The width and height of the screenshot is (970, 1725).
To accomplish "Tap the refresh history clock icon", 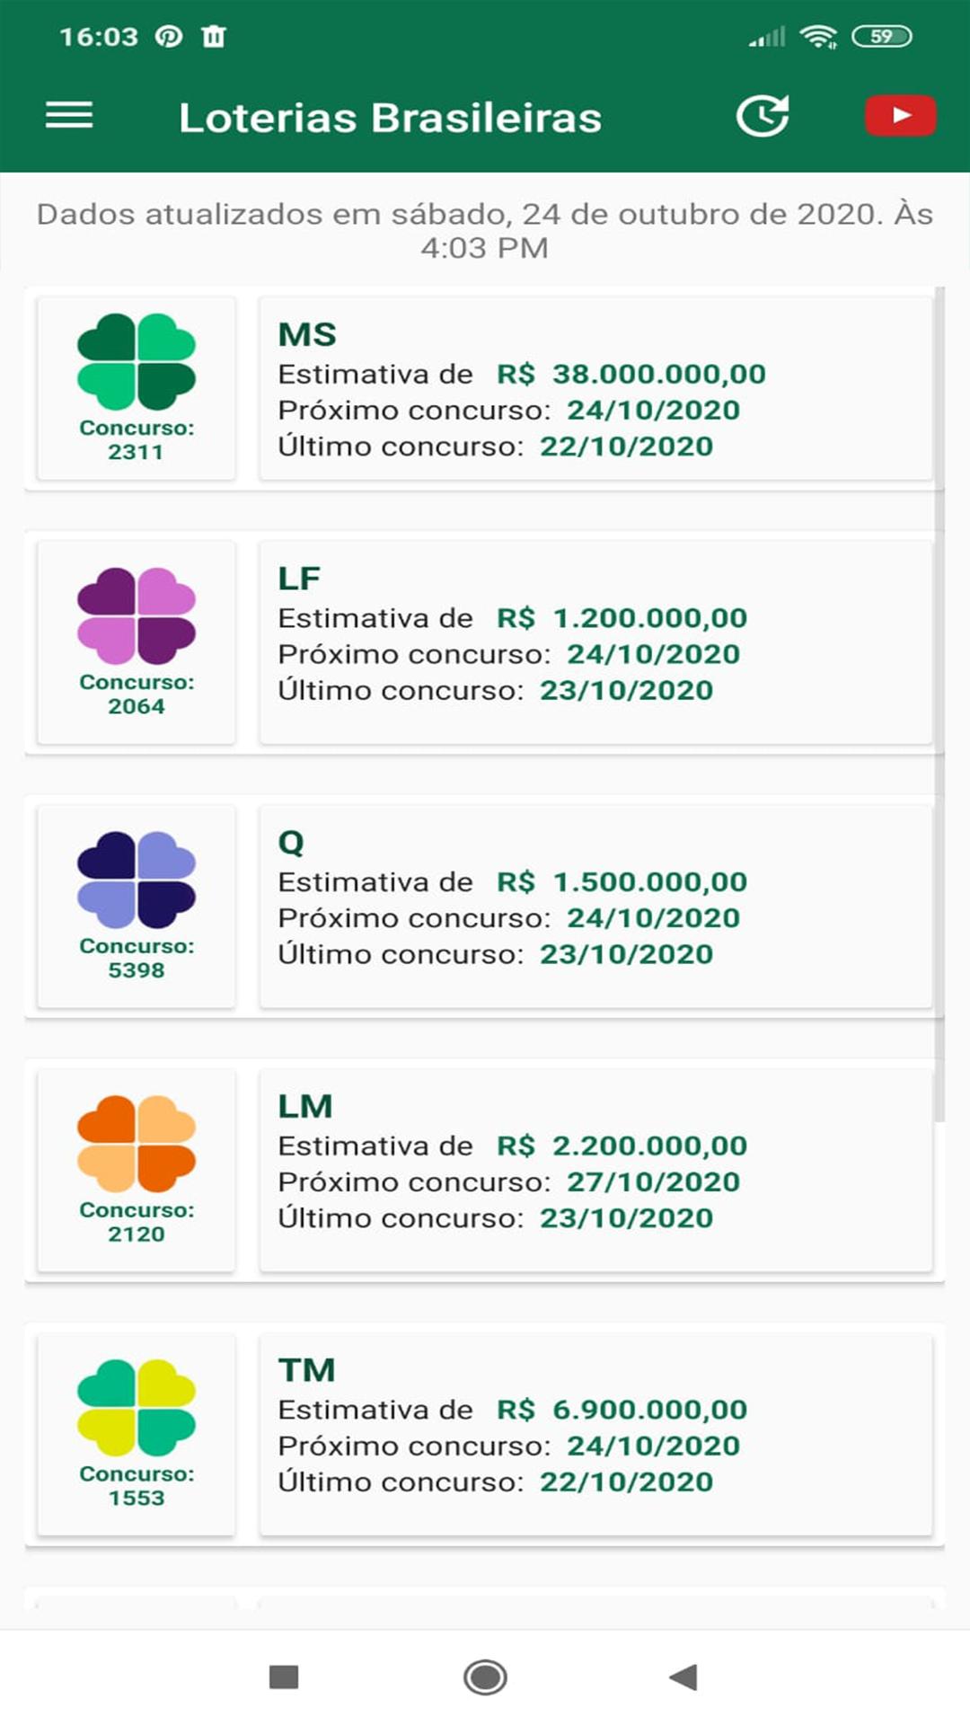I will point(763,115).
